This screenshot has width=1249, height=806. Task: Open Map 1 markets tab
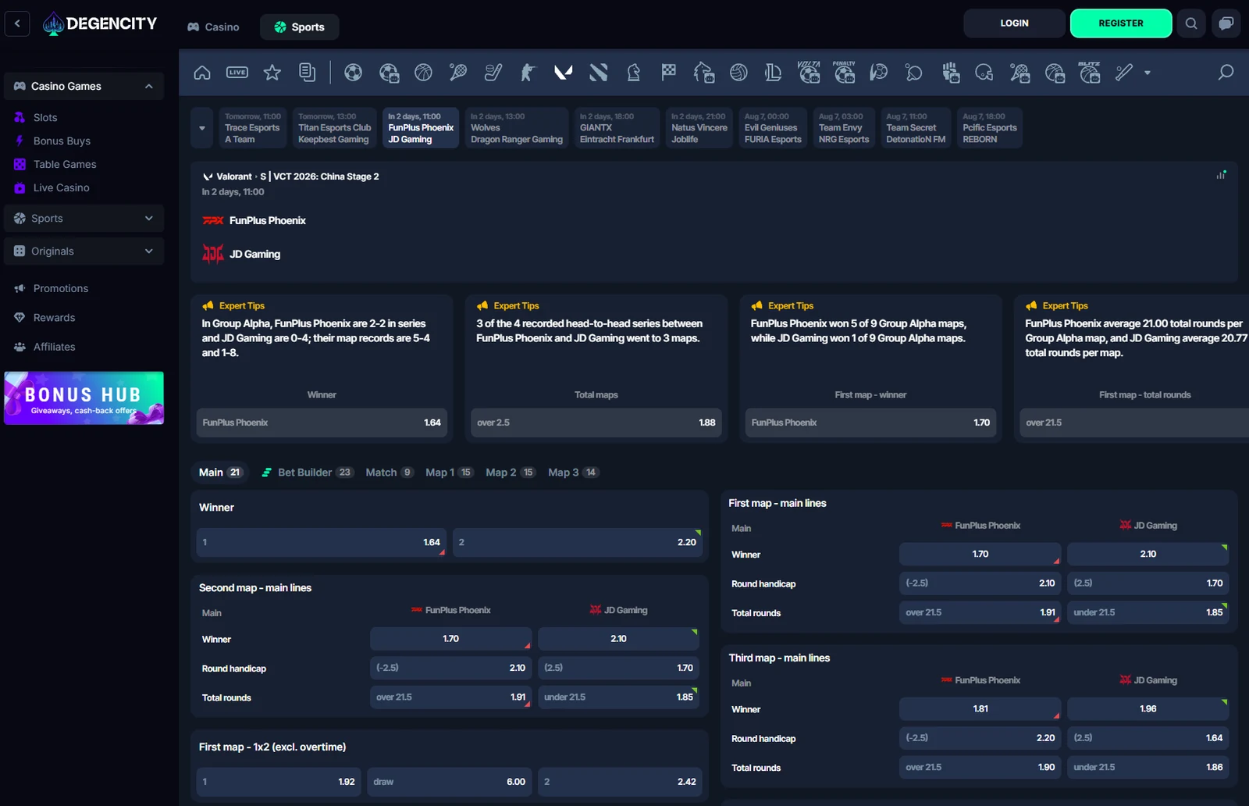pyautogui.click(x=449, y=472)
